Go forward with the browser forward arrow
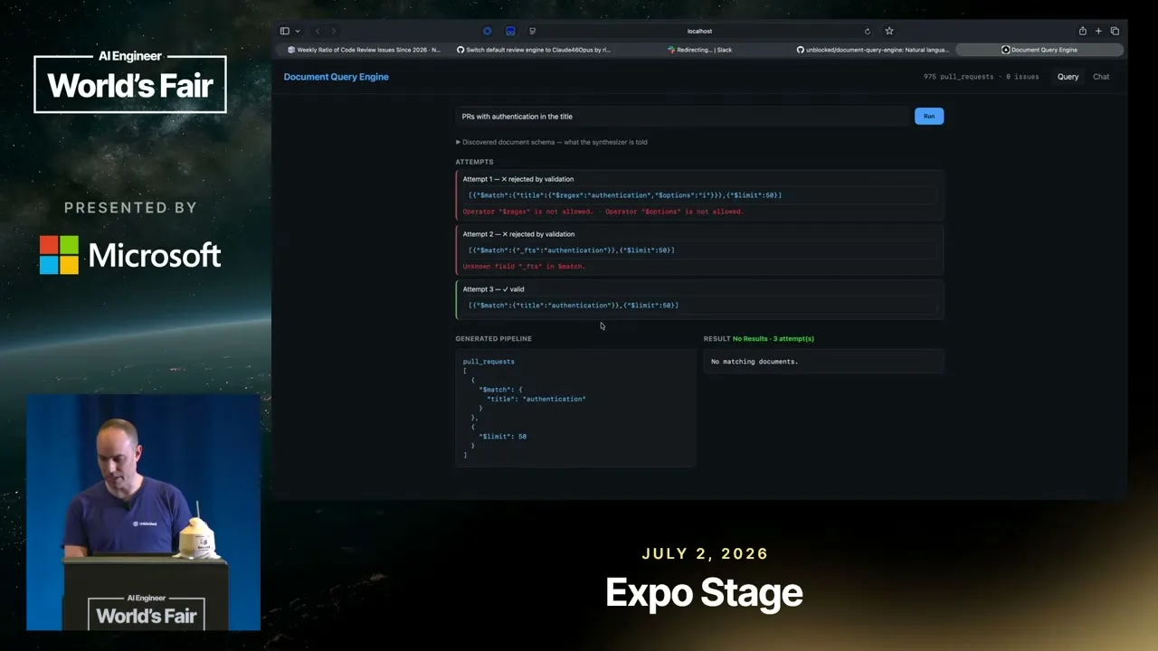Screen dimensions: 1158x651 (x=334, y=31)
